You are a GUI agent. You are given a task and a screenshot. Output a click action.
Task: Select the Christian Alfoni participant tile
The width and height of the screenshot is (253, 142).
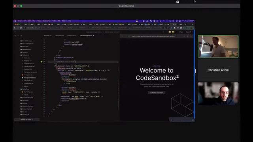click(218, 70)
